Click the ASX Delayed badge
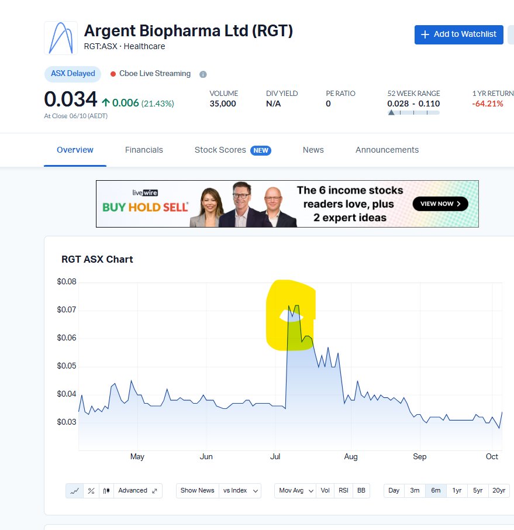 click(x=73, y=74)
